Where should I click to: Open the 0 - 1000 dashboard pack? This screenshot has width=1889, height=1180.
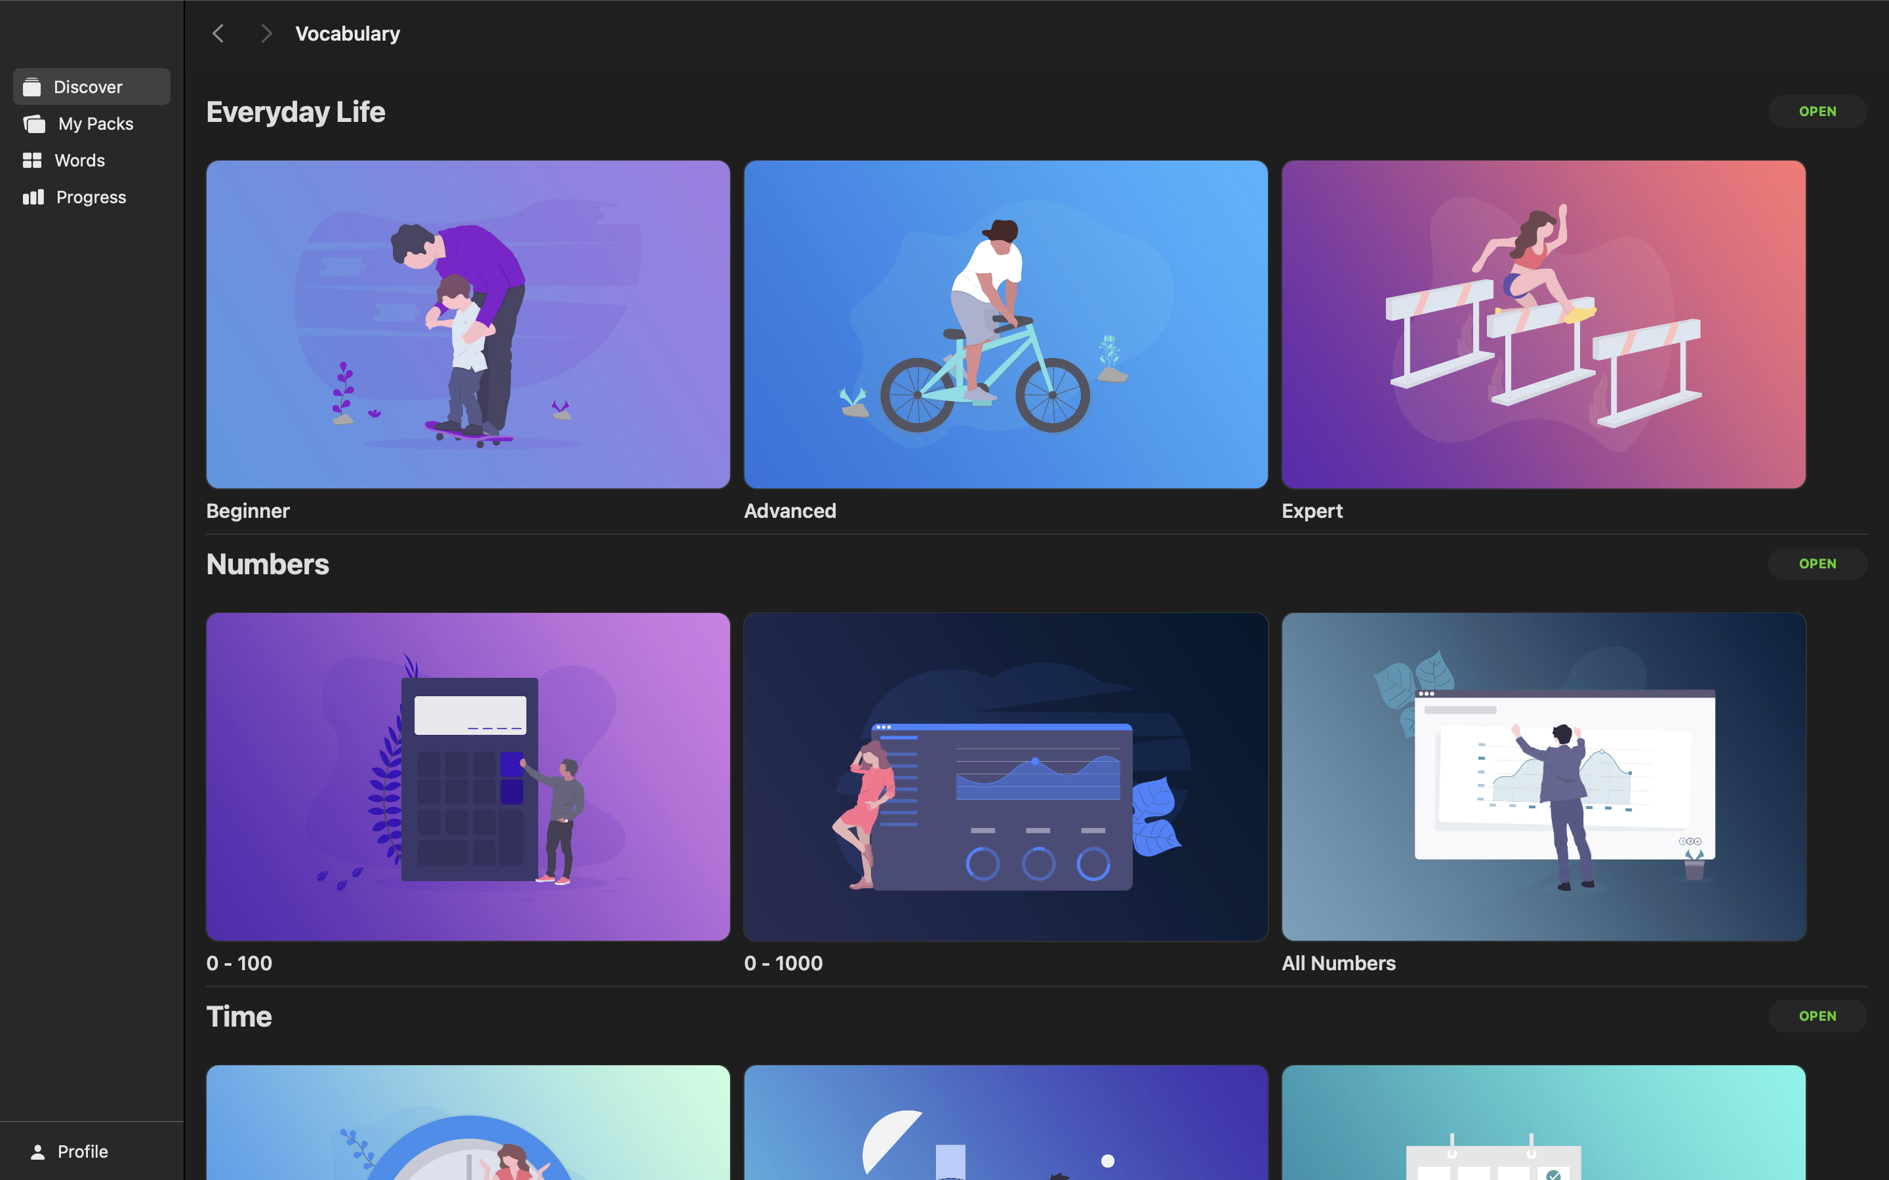point(1006,777)
